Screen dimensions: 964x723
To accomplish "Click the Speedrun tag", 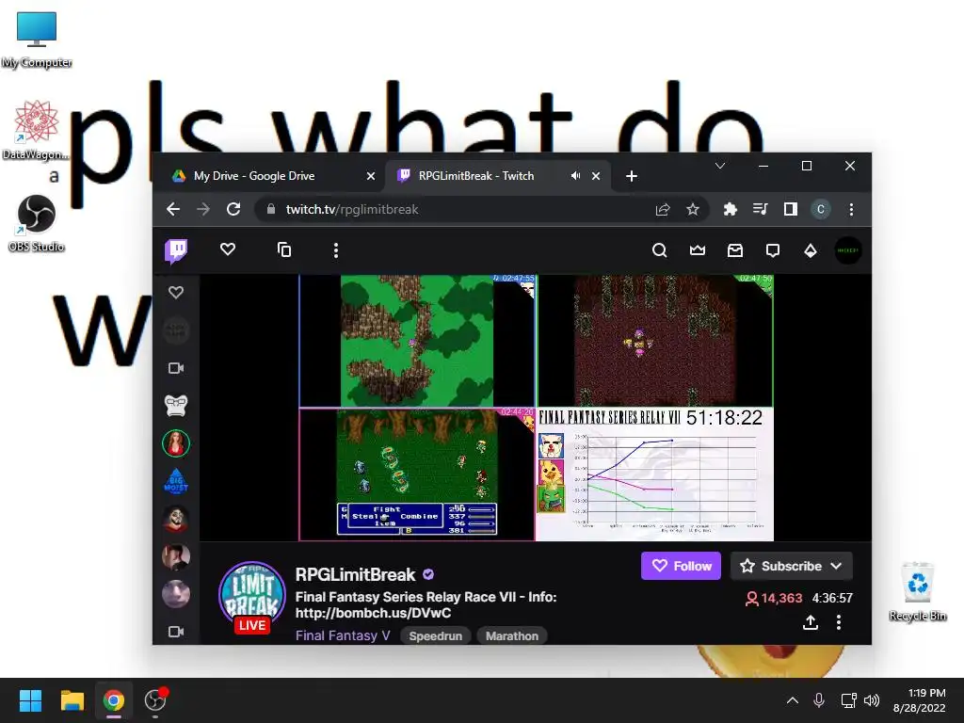I will click(x=435, y=635).
